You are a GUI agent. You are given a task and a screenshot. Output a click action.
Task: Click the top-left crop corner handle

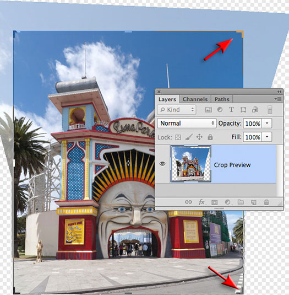17,34
